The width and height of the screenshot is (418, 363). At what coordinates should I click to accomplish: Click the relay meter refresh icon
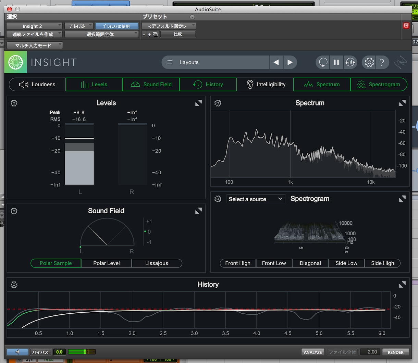point(350,62)
